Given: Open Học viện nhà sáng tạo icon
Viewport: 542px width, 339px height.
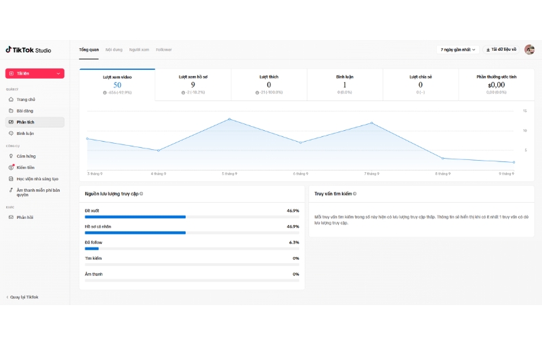Looking at the screenshot, I should pyautogui.click(x=11, y=179).
